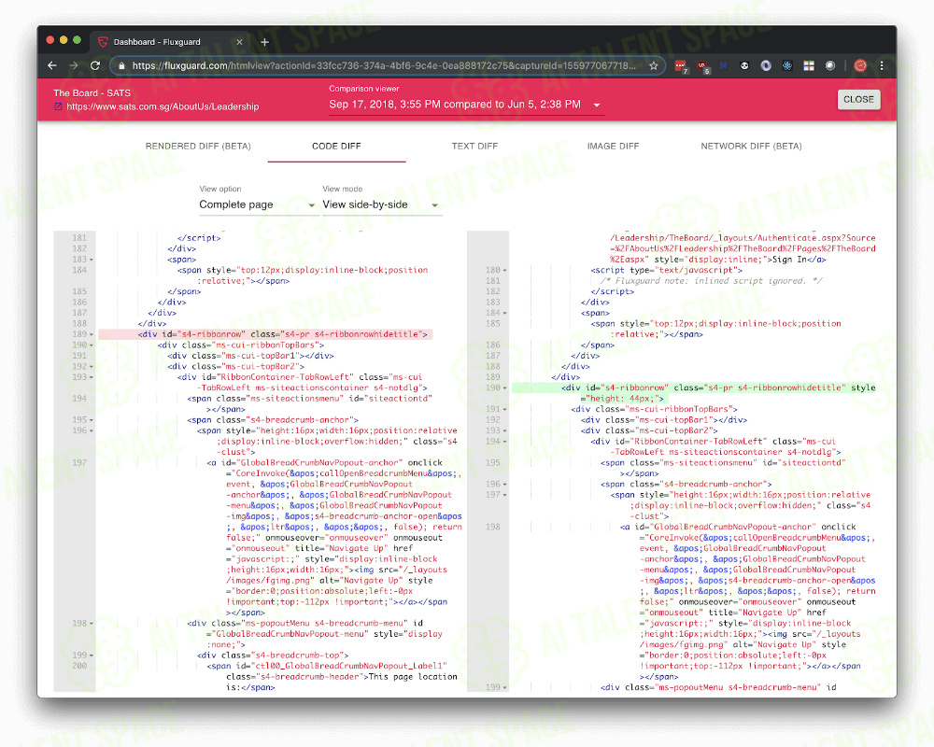Collapse left pane line 189 fold arrow
Viewport: 934px width, 747px height.
click(x=92, y=335)
